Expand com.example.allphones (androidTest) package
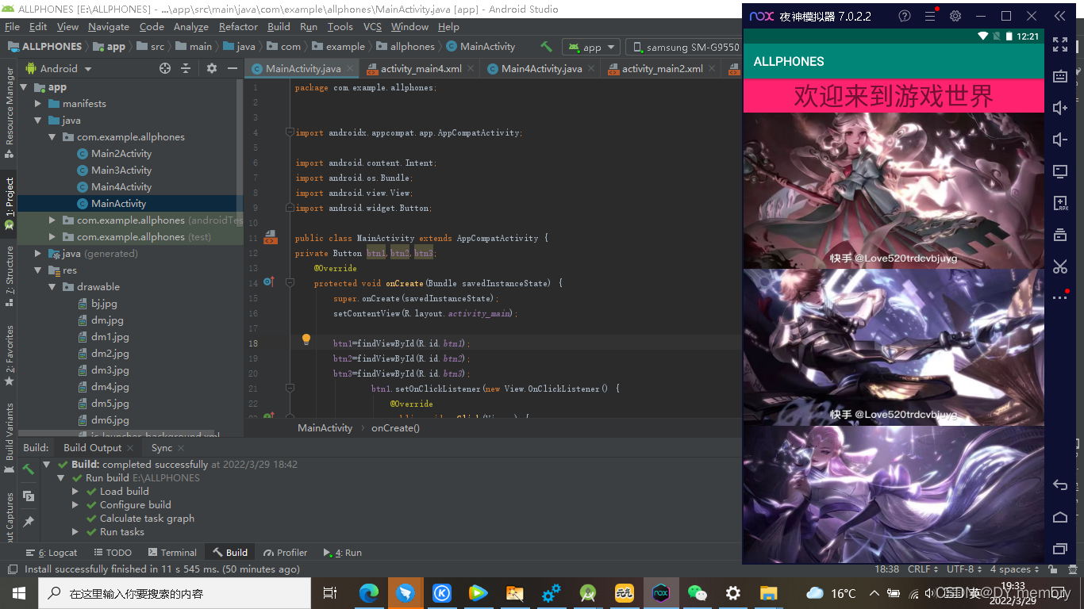This screenshot has height=609, width=1084. point(52,220)
